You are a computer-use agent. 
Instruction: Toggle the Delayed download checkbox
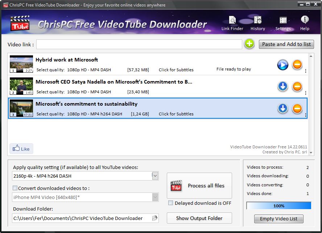click(x=170, y=203)
